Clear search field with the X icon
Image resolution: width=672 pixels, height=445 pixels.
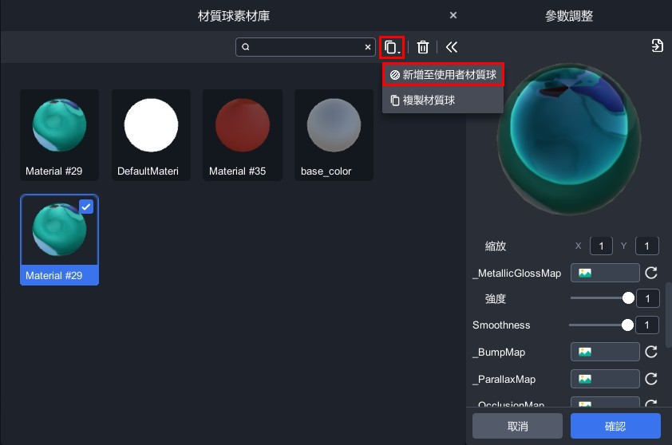368,47
